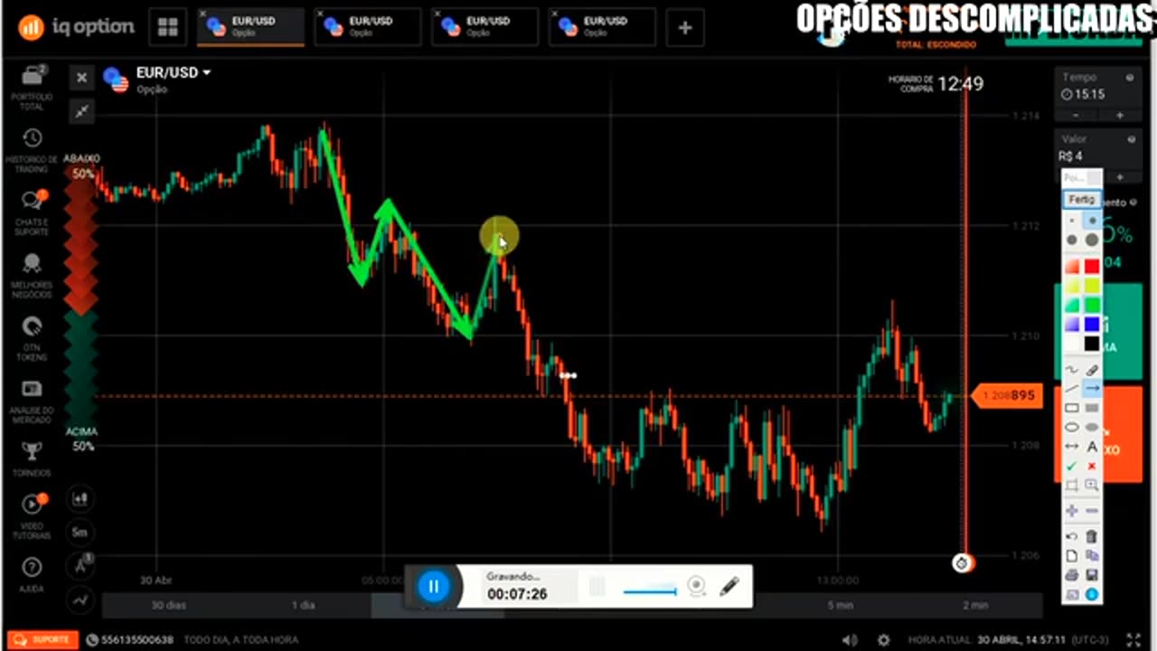The image size is (1157, 651).
Task: Select the rectangle outline tool
Action: click(x=1072, y=409)
